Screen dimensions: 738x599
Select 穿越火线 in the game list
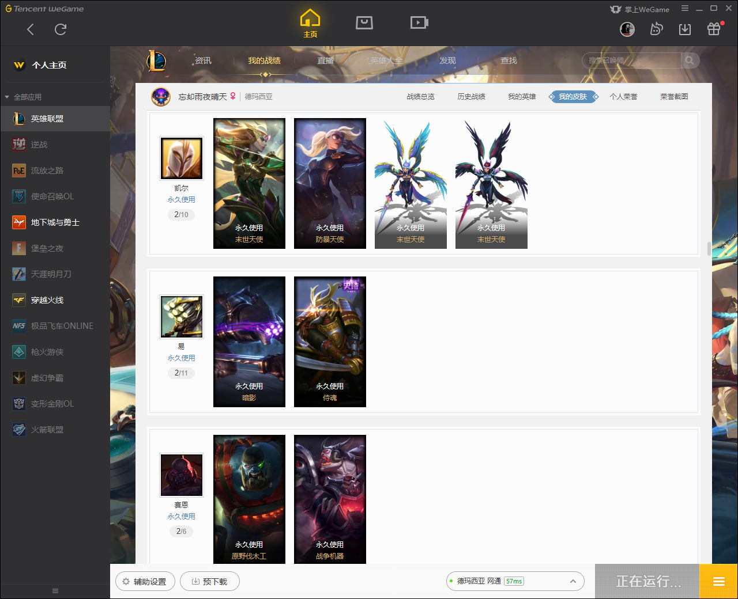(x=55, y=300)
